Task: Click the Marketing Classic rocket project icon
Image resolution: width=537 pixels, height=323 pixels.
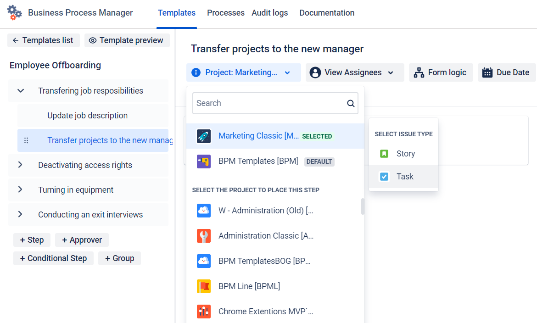Action: pyautogui.click(x=204, y=136)
